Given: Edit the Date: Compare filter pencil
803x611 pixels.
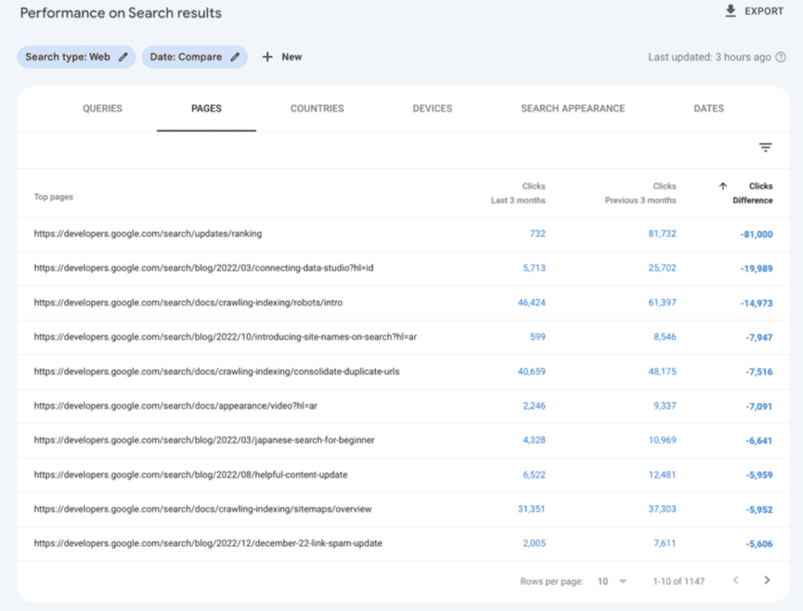Looking at the screenshot, I should [234, 56].
